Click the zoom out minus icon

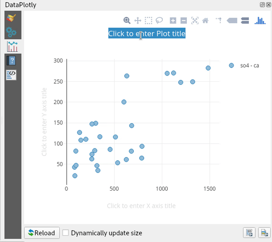click(x=184, y=20)
